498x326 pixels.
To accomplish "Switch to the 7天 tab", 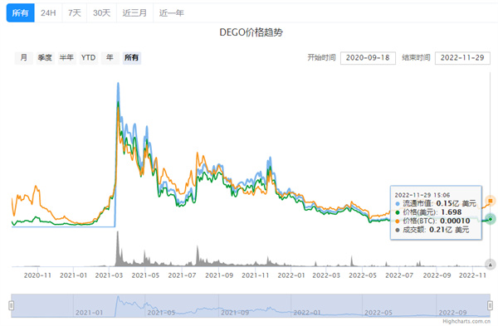I will pos(75,12).
